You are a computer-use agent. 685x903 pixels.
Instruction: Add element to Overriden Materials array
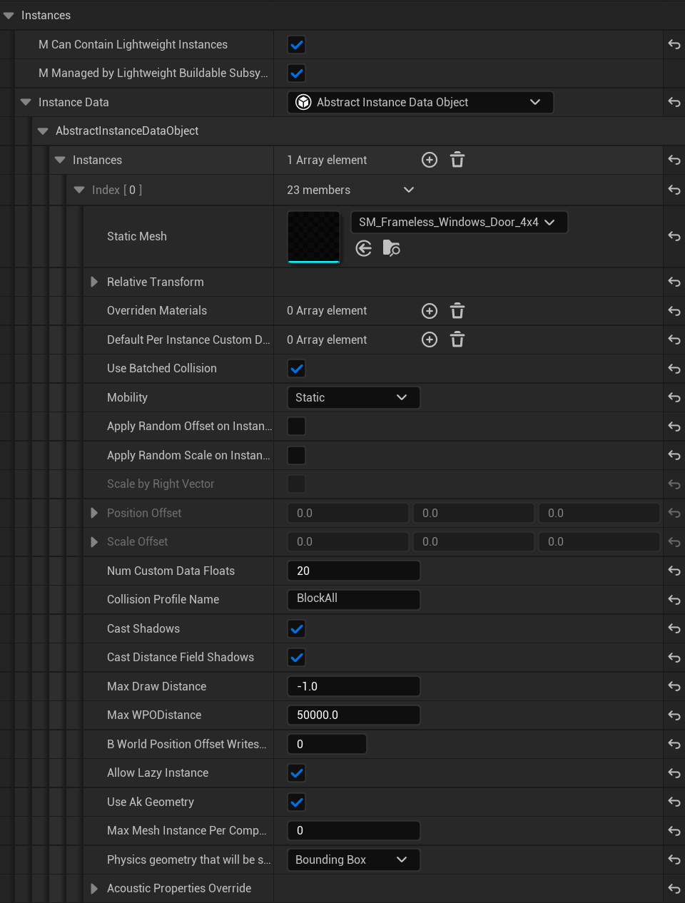coord(430,311)
